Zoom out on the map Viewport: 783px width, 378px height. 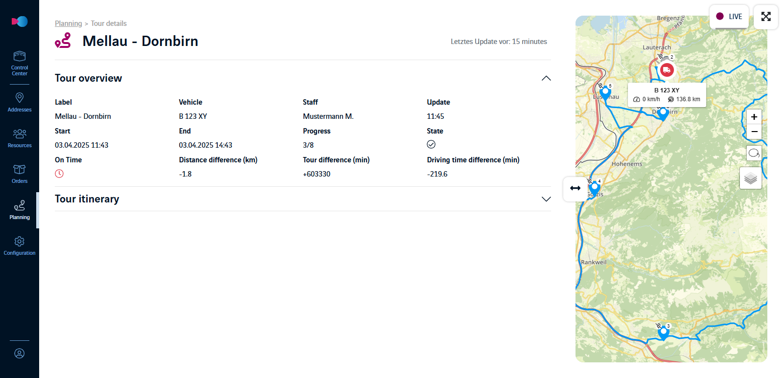tap(754, 132)
